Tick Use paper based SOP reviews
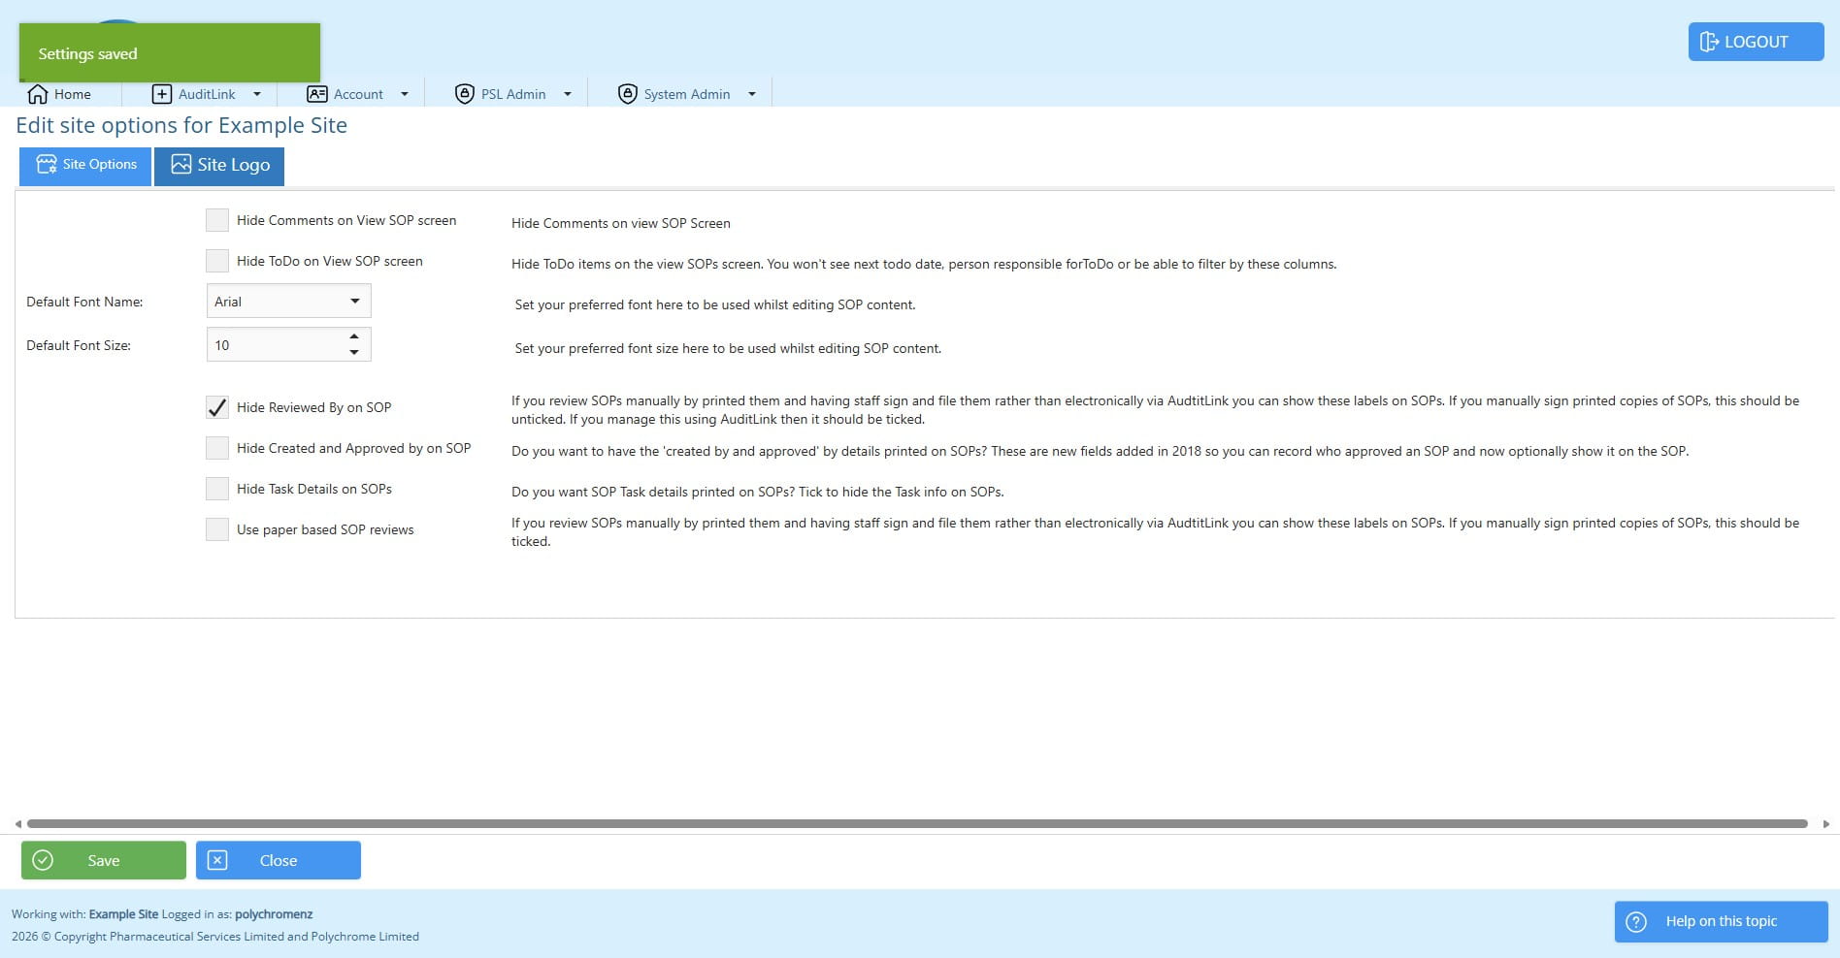This screenshot has height=958, width=1840. (217, 529)
